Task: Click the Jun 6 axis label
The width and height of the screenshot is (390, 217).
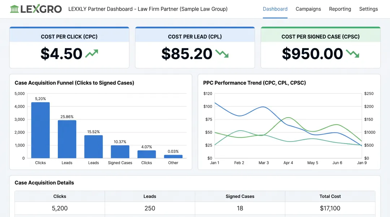Action: click(x=337, y=163)
